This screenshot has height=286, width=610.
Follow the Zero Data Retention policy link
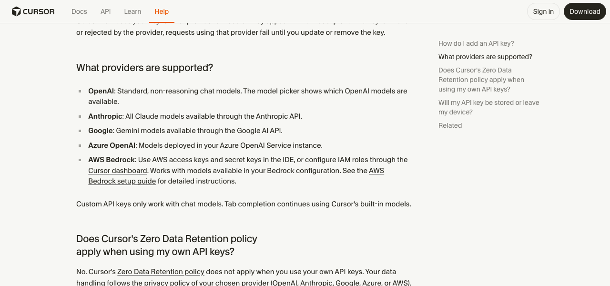pos(161,272)
